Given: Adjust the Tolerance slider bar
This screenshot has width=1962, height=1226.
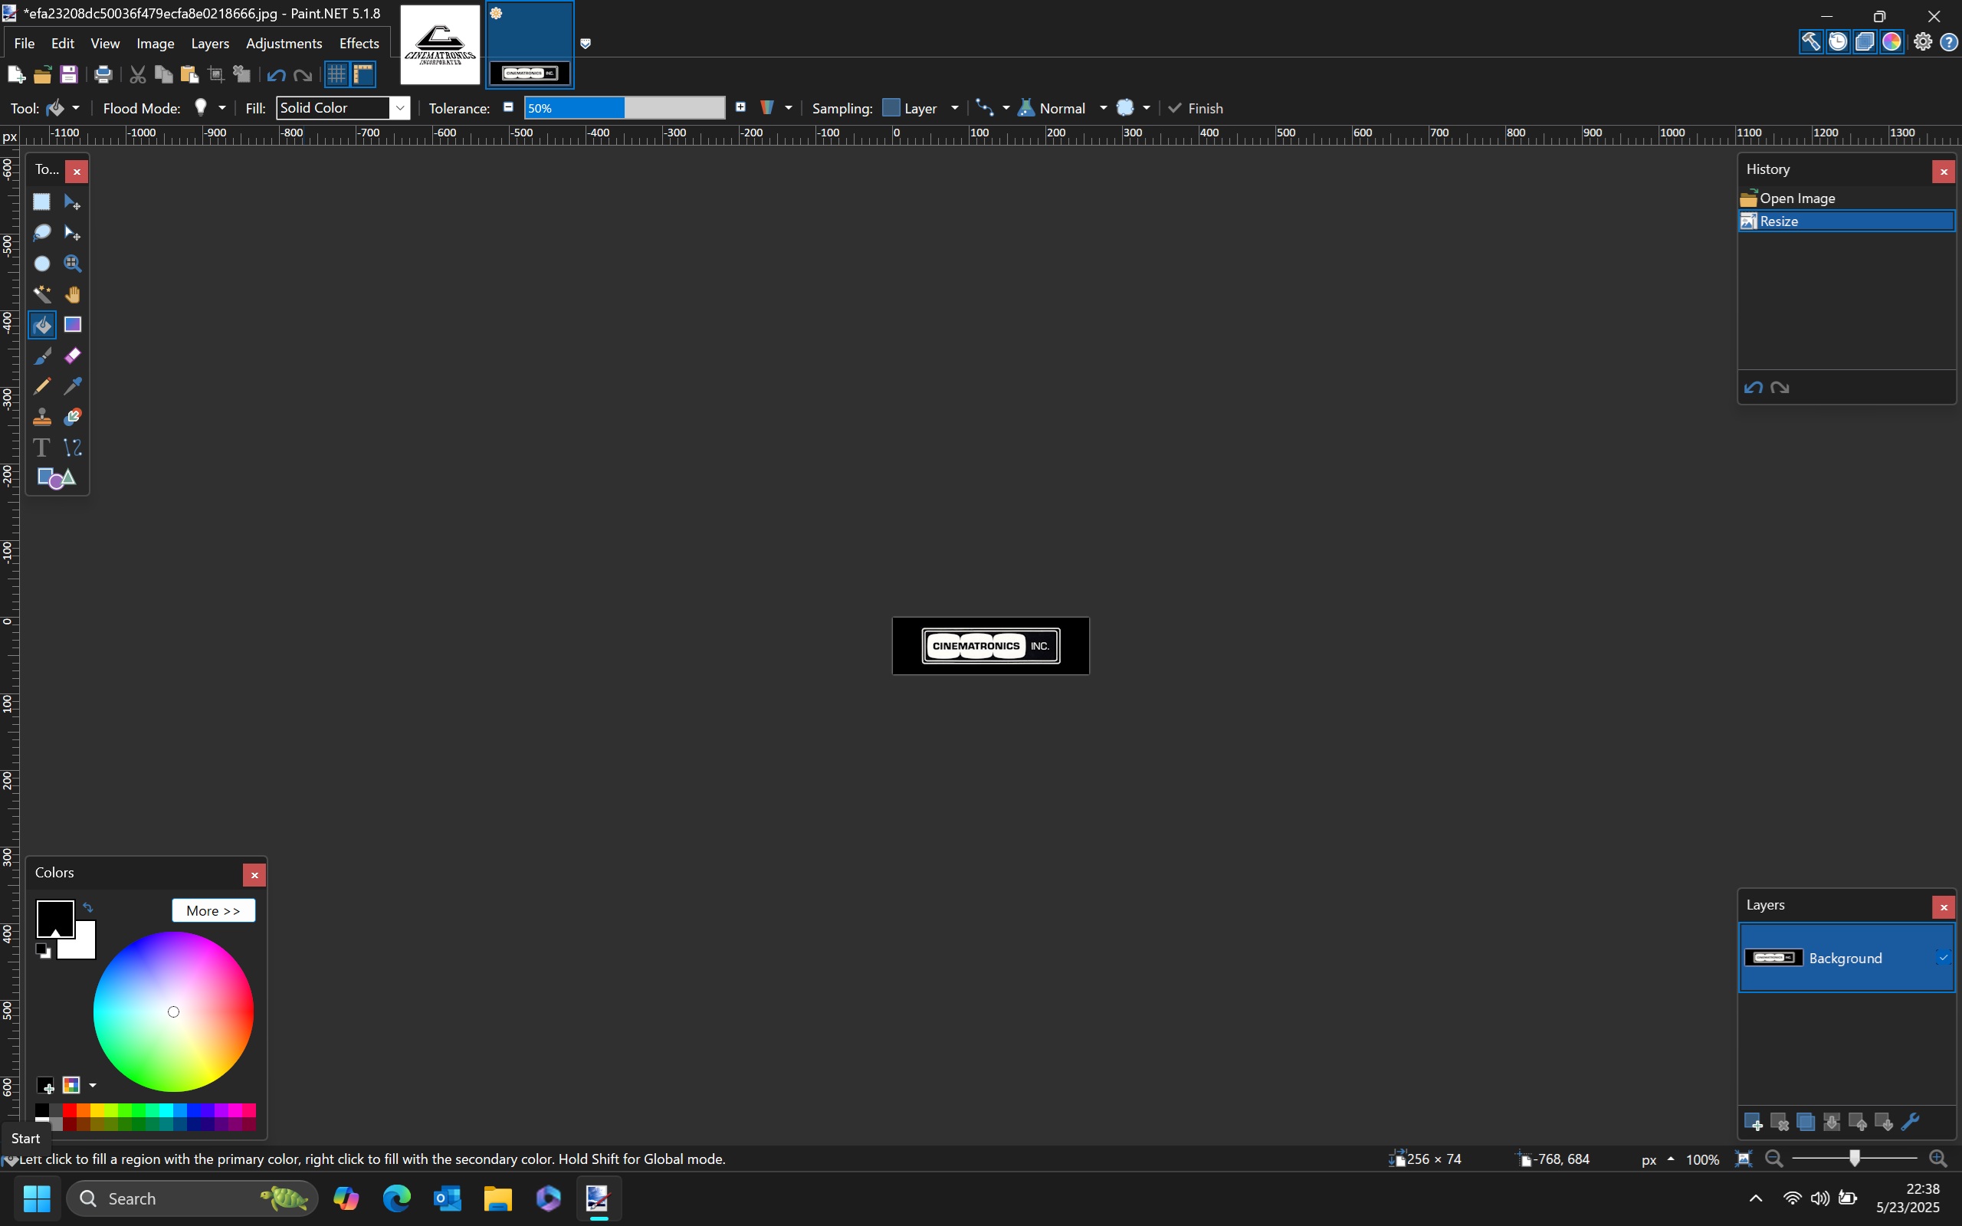Looking at the screenshot, I should (x=625, y=108).
